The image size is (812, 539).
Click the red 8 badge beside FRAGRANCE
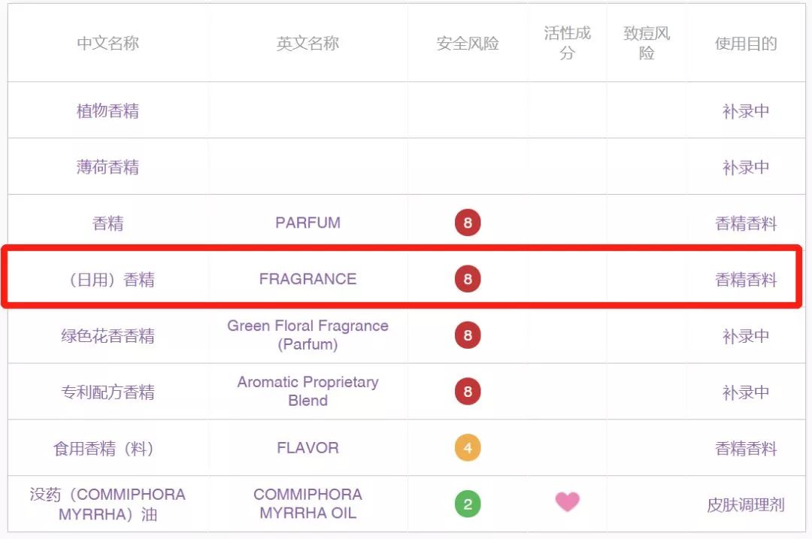click(468, 279)
